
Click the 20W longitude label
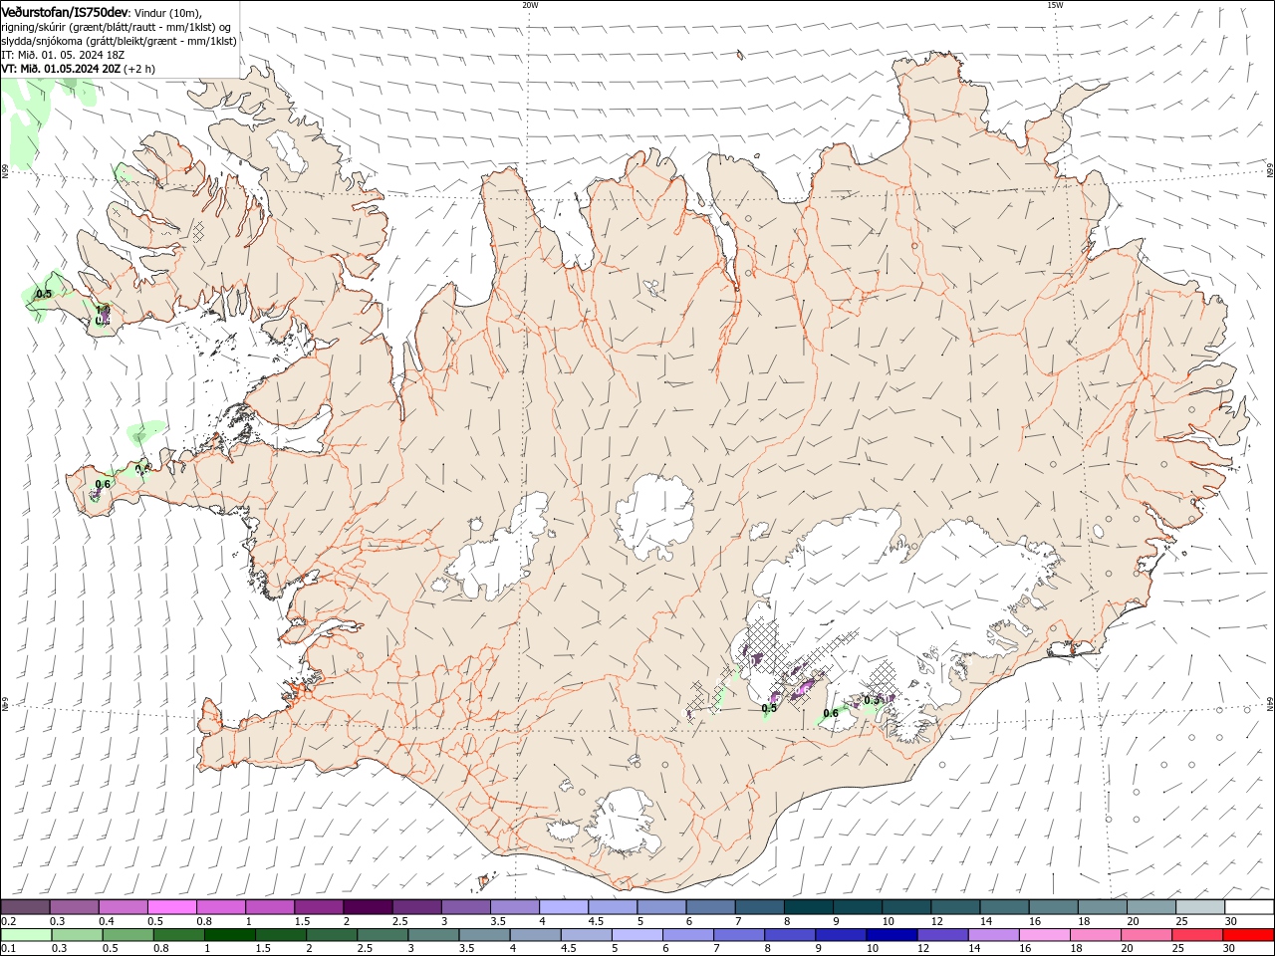click(x=530, y=5)
